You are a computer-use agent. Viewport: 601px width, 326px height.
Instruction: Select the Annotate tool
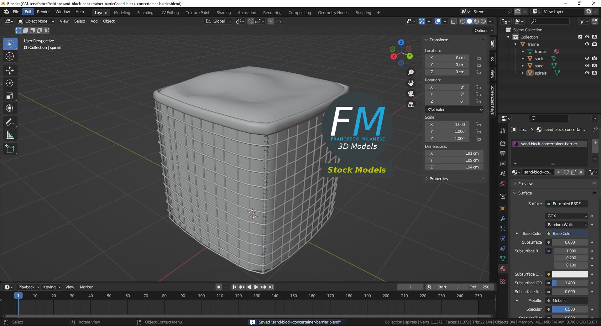click(10, 122)
